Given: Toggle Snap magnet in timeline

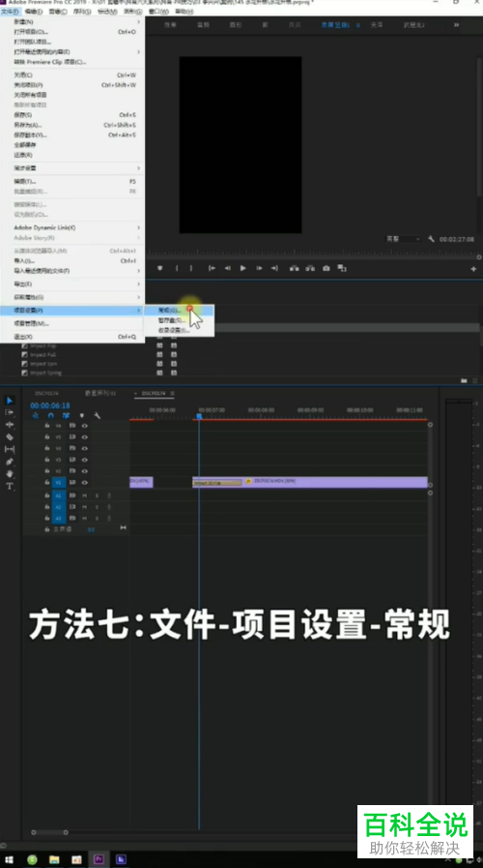Looking at the screenshot, I should click(x=51, y=415).
